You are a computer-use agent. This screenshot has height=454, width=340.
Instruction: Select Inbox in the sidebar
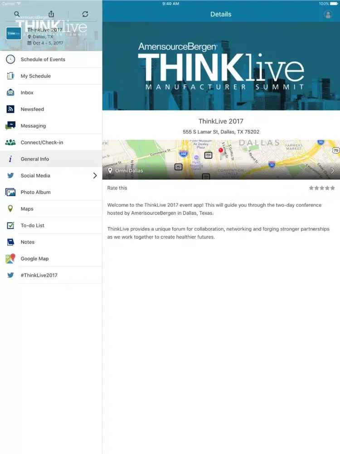pyautogui.click(x=51, y=93)
